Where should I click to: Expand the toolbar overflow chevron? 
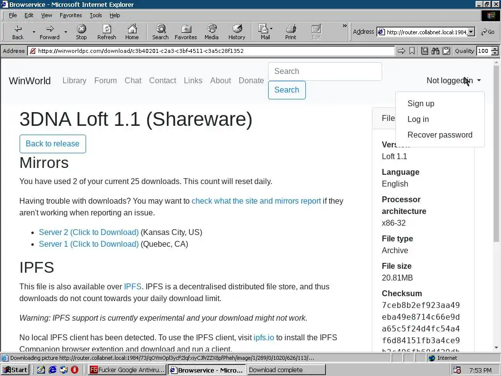click(x=344, y=26)
